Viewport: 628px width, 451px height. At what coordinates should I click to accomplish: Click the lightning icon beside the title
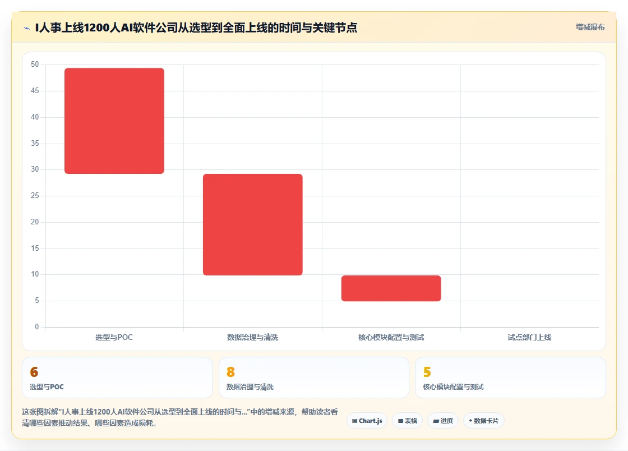point(27,28)
